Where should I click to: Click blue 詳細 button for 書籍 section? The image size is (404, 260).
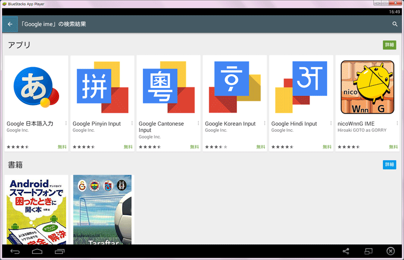coord(389,165)
